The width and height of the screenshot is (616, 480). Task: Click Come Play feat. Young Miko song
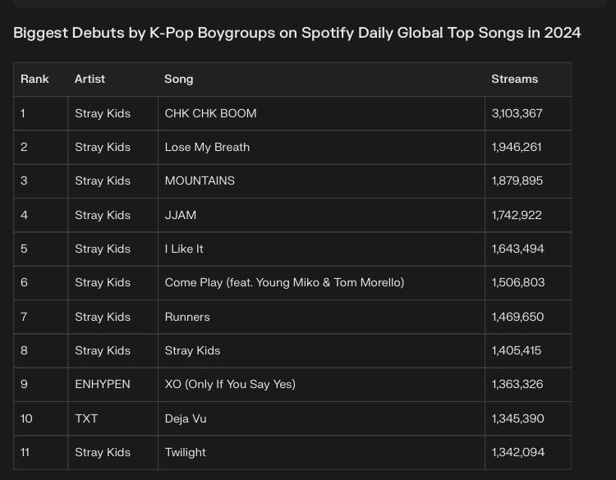pos(284,282)
